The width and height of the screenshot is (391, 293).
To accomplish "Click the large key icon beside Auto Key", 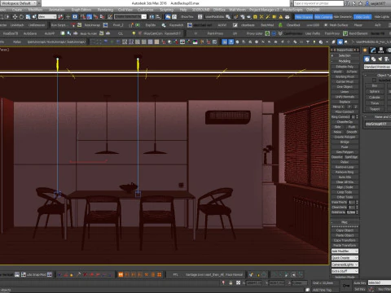I will pos(345,286).
